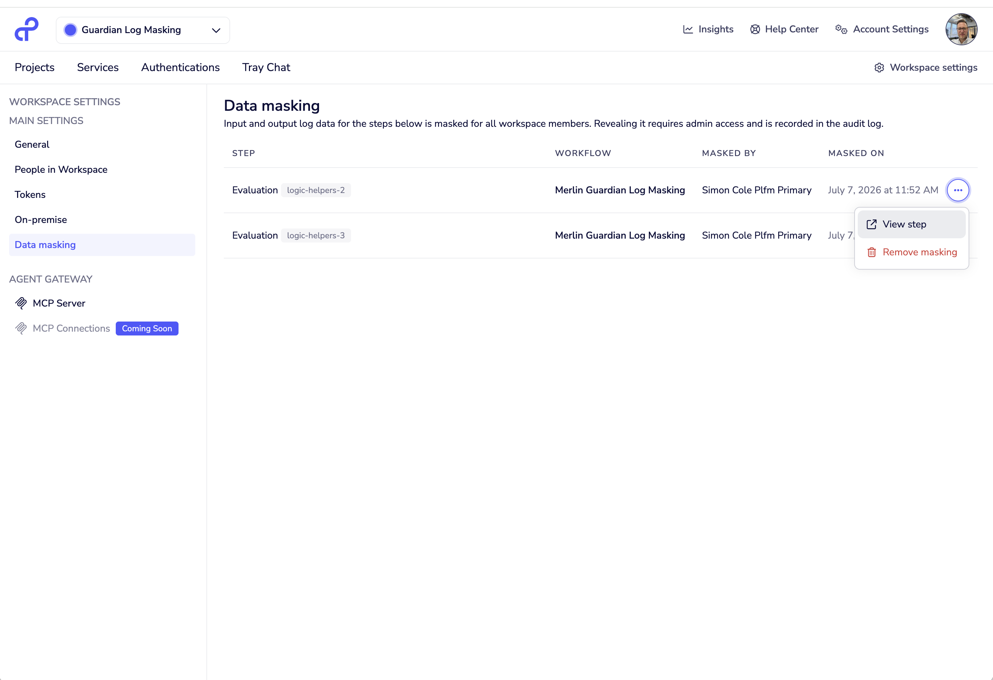Open the Help Center
This screenshot has height=680, width=993.
(x=784, y=30)
